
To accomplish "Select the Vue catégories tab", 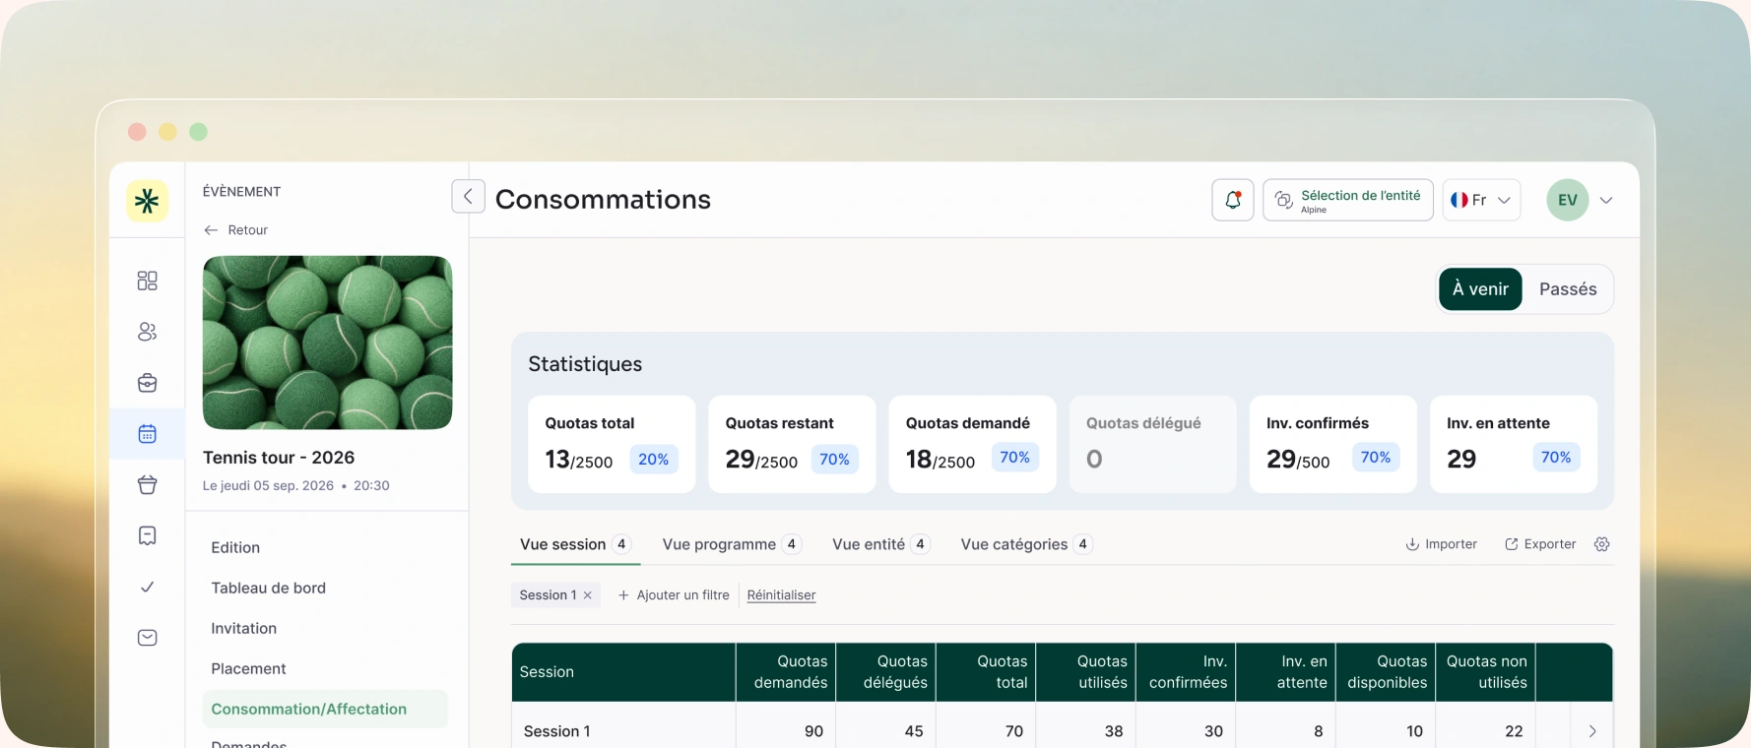I will coord(1026,544).
